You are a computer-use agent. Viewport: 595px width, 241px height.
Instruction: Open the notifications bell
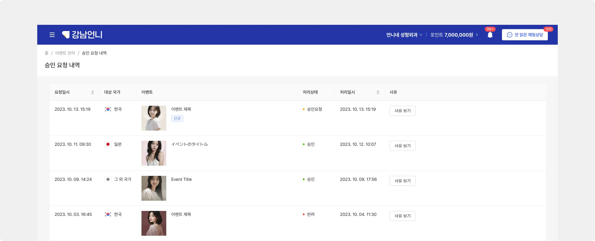point(490,35)
